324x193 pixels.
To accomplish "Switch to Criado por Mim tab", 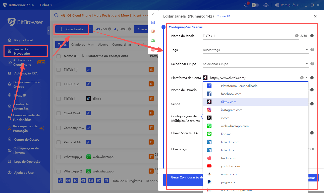I will 83,44.
